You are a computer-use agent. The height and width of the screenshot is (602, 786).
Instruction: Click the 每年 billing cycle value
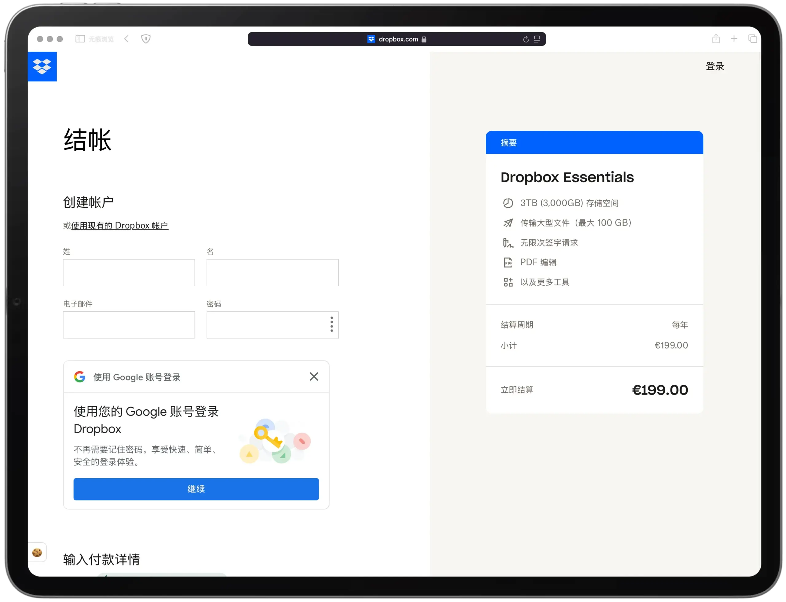[x=679, y=325]
